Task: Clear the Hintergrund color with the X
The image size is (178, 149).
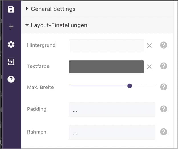Action: tap(149, 46)
